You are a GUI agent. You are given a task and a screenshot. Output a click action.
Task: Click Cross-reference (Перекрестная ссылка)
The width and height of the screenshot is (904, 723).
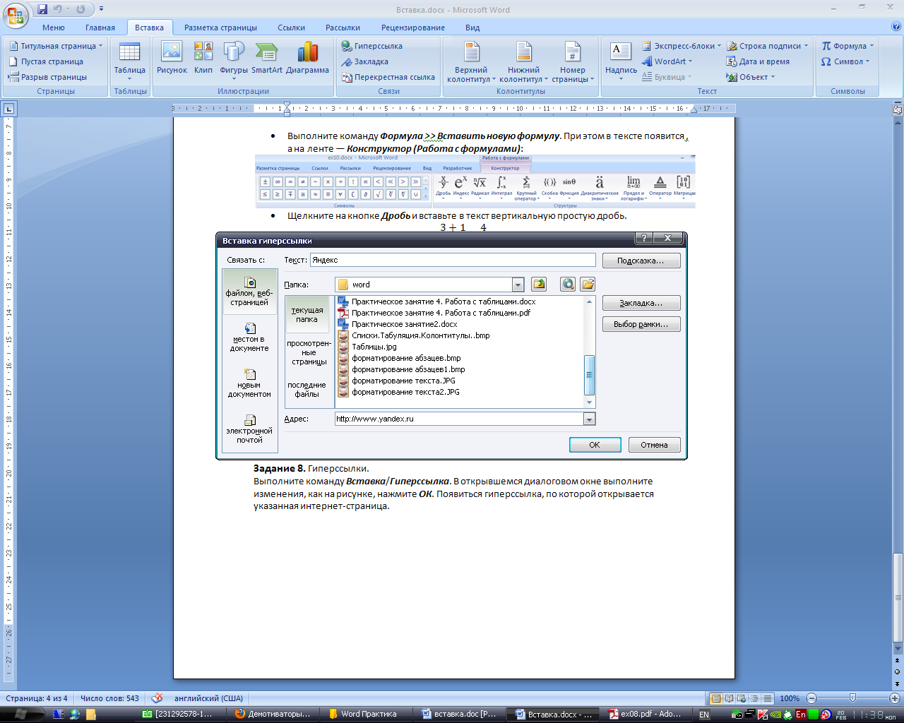pyautogui.click(x=388, y=77)
